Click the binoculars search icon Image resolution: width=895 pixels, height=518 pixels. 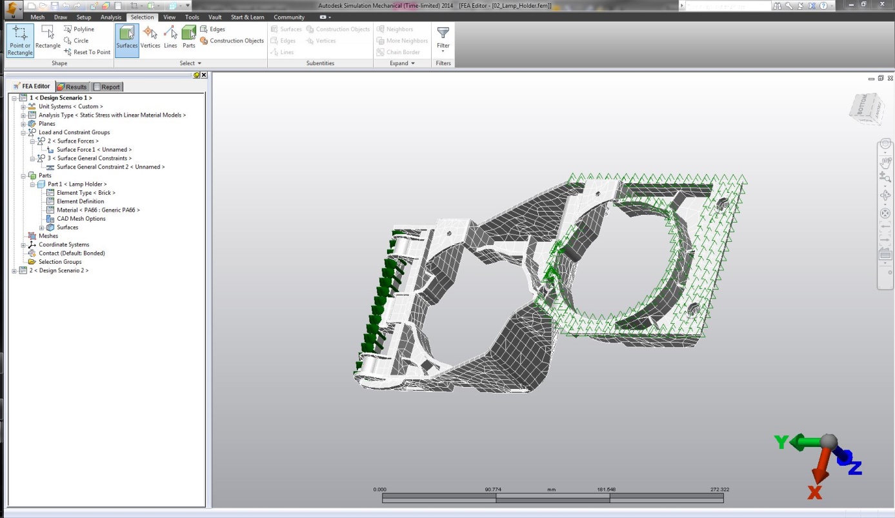pos(778,5)
